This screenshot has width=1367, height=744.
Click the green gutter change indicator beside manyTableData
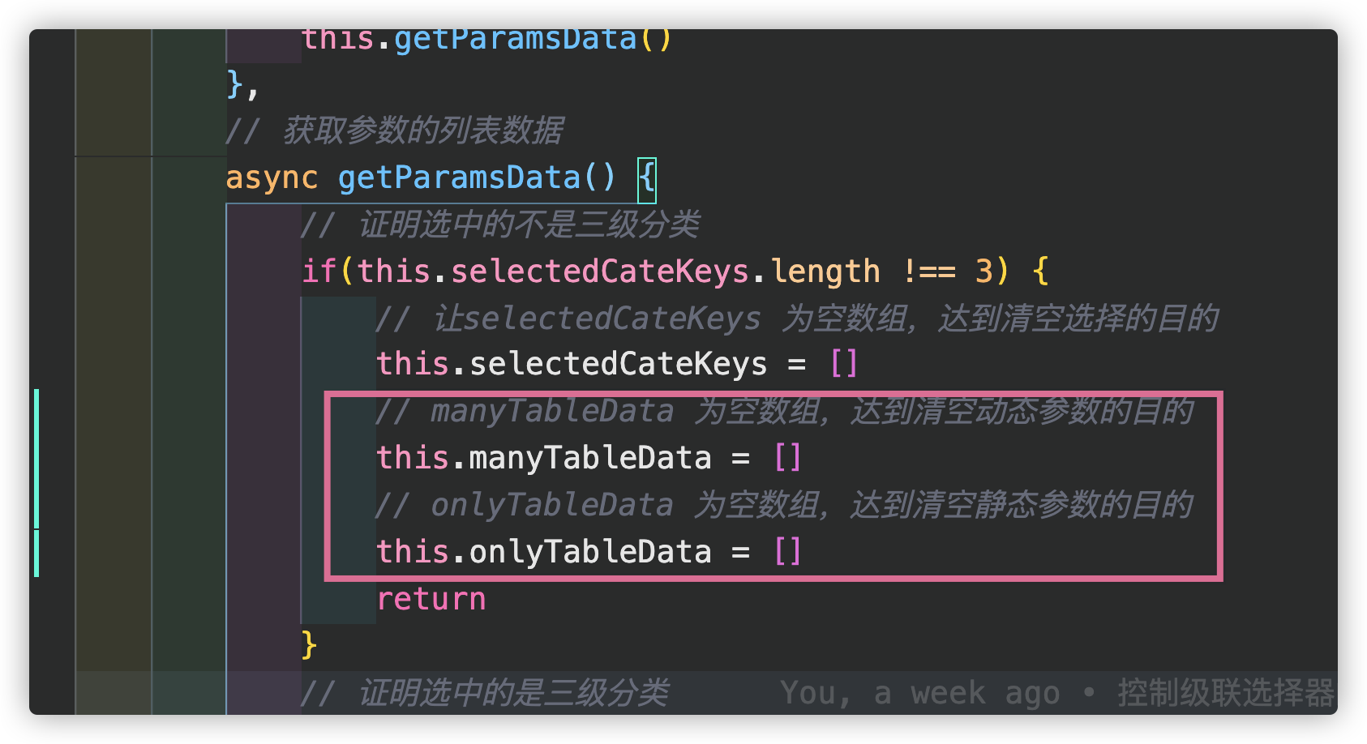pos(36,458)
